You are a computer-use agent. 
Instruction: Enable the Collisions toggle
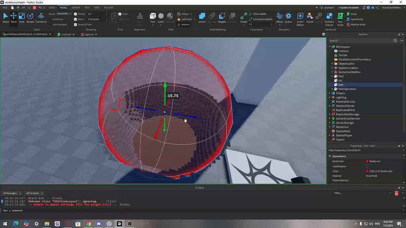tap(50, 19)
